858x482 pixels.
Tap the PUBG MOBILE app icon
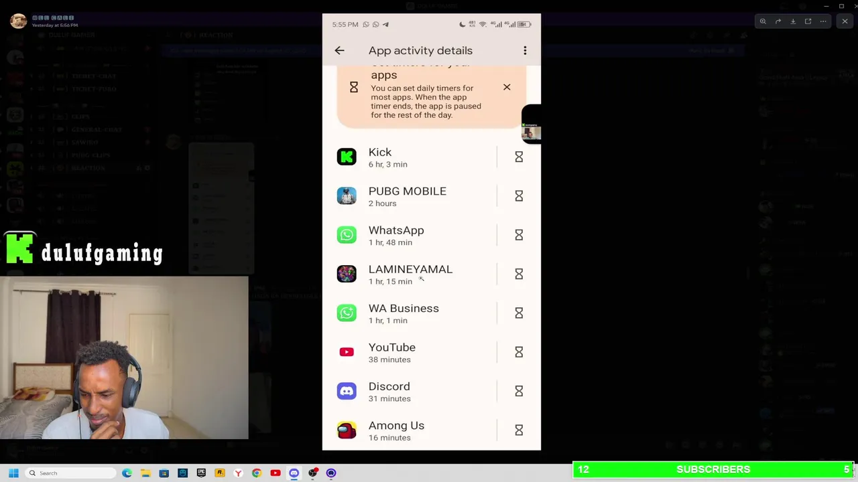point(347,195)
